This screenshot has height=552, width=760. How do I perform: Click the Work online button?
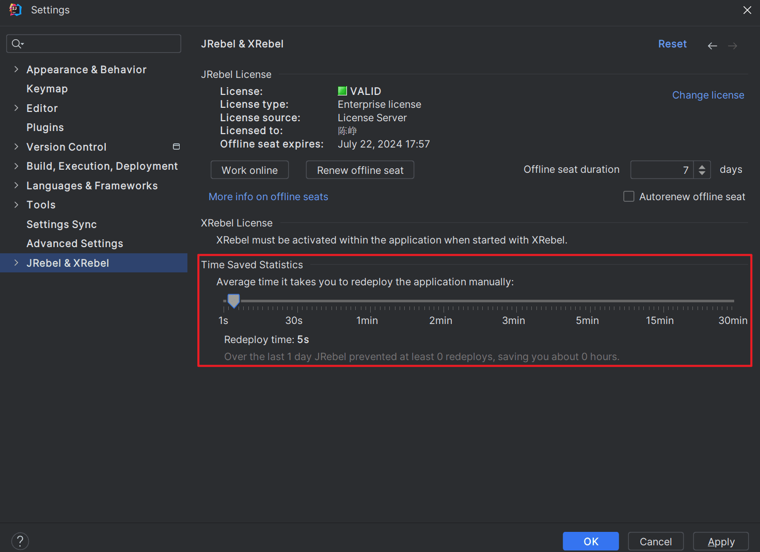coord(249,170)
